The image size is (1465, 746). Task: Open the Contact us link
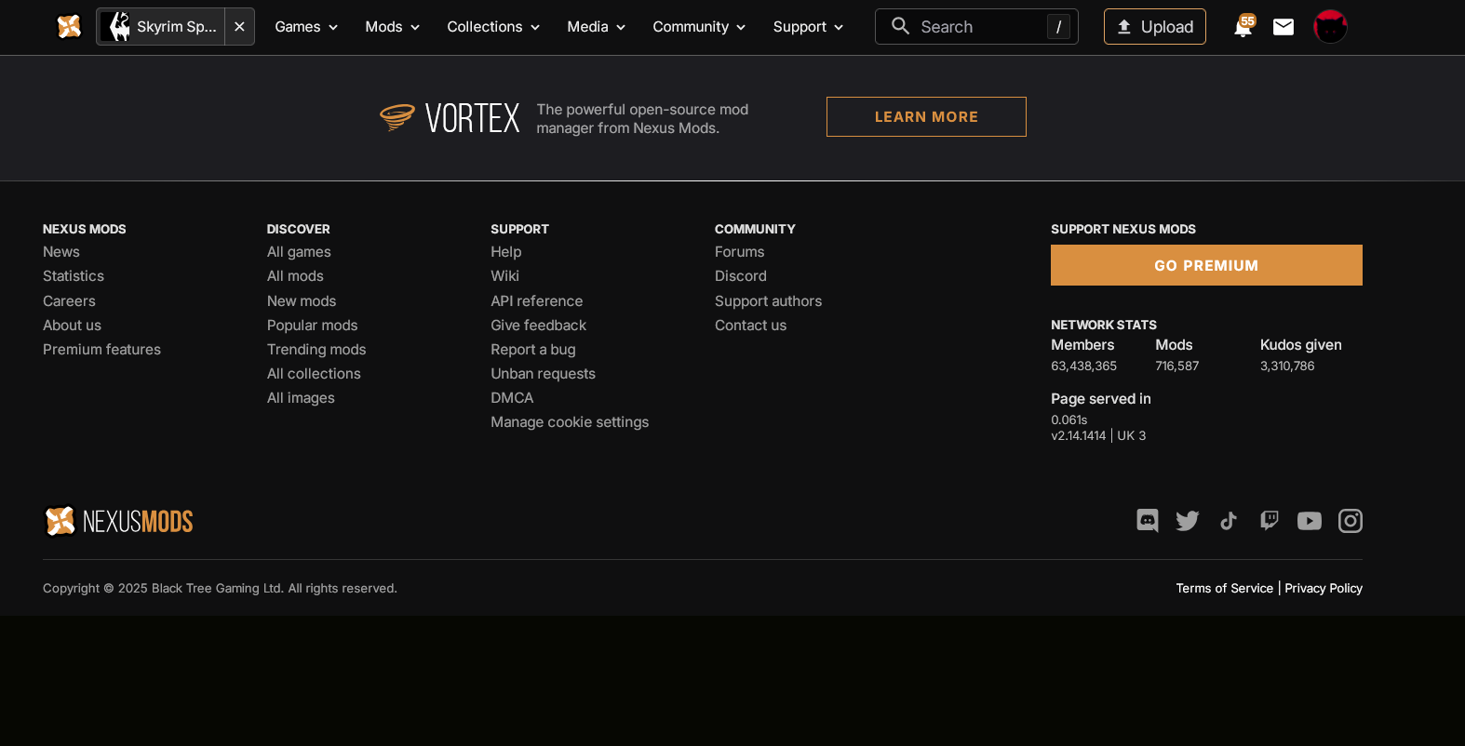[x=751, y=326]
